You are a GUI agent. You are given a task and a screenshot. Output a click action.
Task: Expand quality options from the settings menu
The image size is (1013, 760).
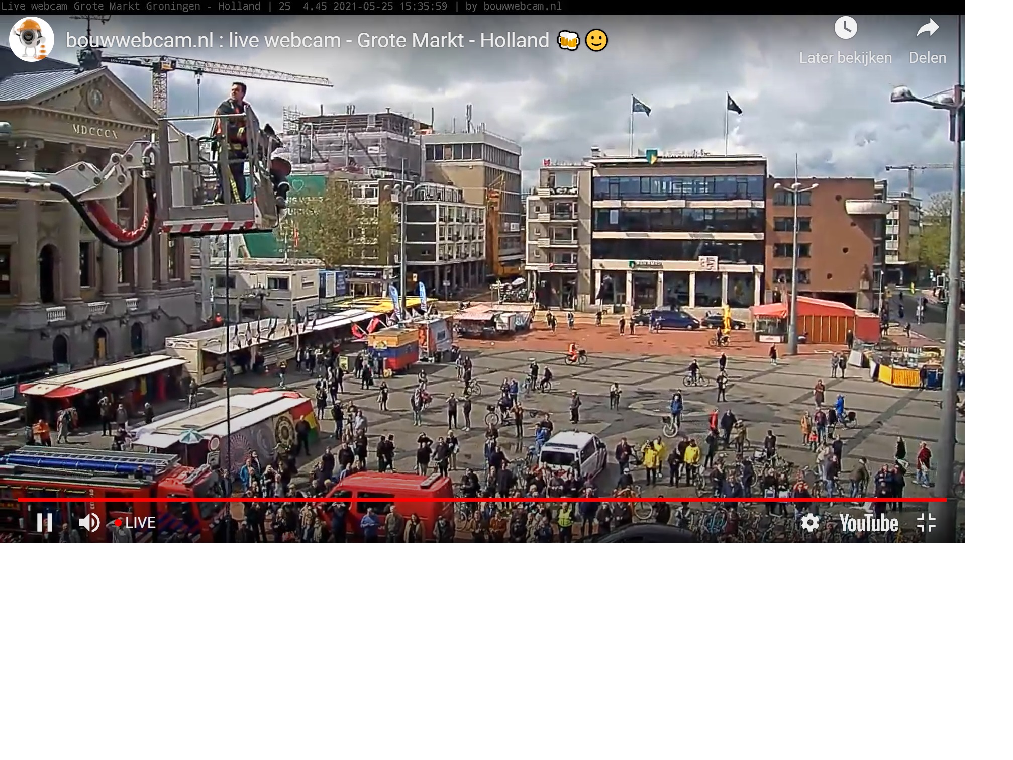coord(811,523)
